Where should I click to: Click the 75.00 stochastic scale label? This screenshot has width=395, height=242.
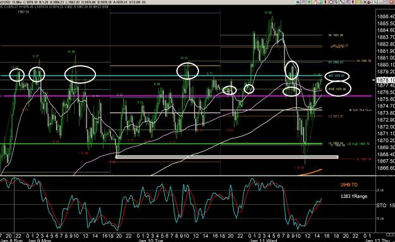click(380, 219)
